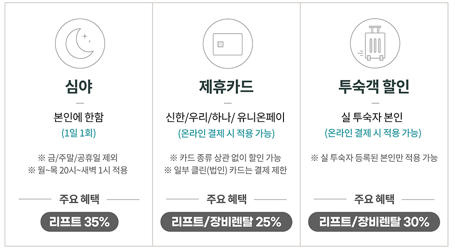Click the 카드 종류 상관 없이 note

[x=226, y=158]
